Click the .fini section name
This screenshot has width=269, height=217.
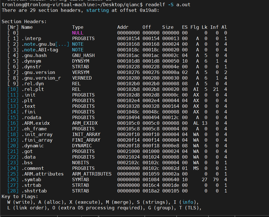pyautogui.click(x=28, y=112)
